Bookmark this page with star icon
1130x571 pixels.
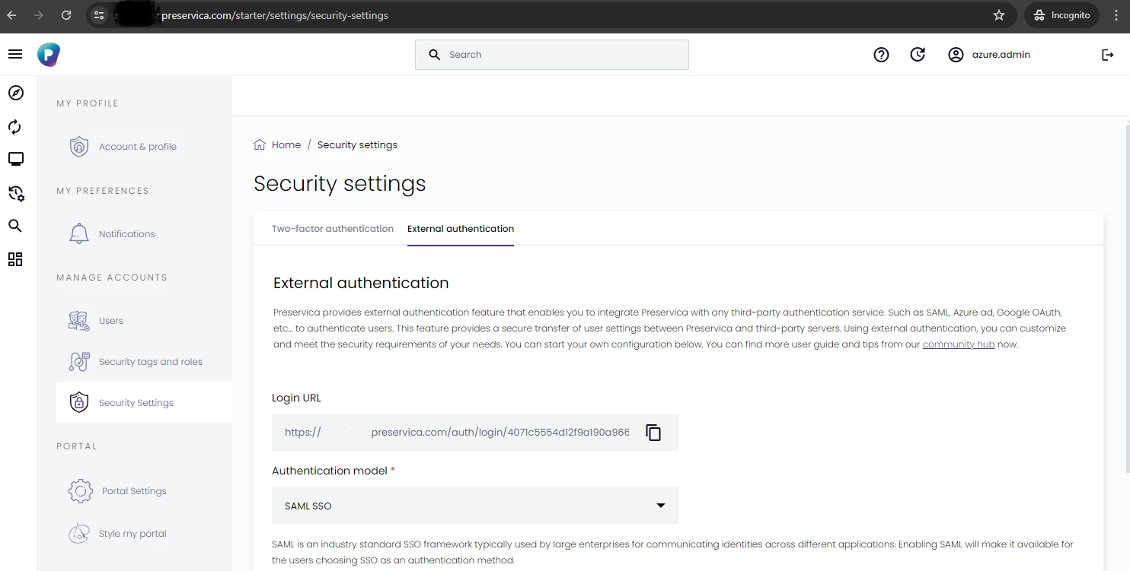[x=999, y=15]
